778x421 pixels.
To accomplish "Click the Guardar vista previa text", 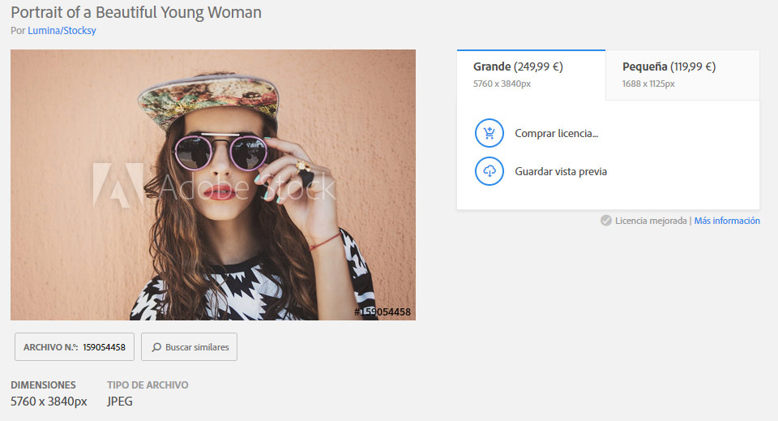I will [561, 172].
